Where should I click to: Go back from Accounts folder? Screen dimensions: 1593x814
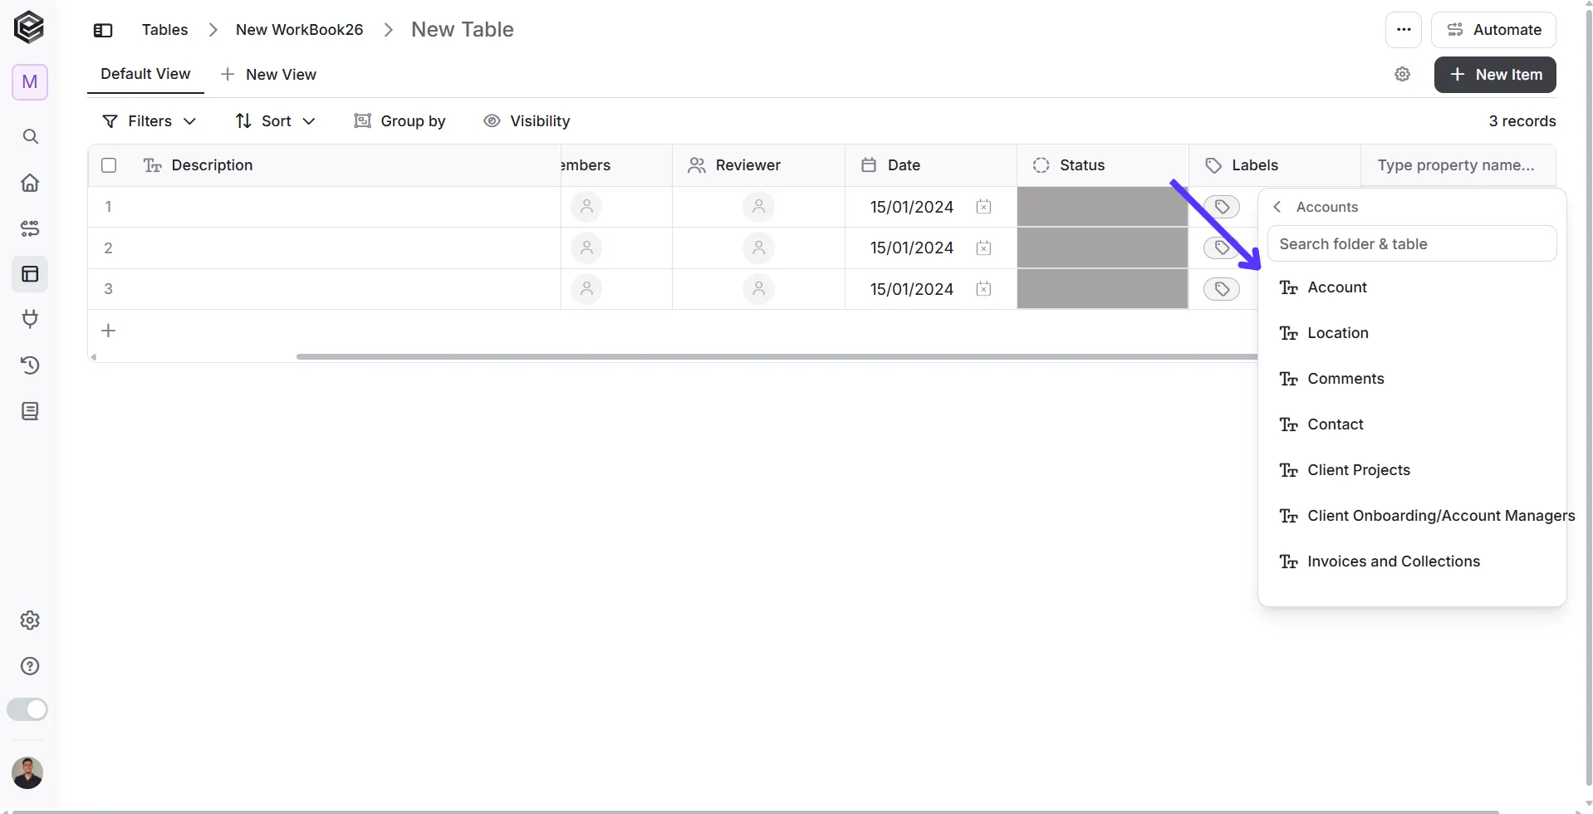pos(1277,207)
